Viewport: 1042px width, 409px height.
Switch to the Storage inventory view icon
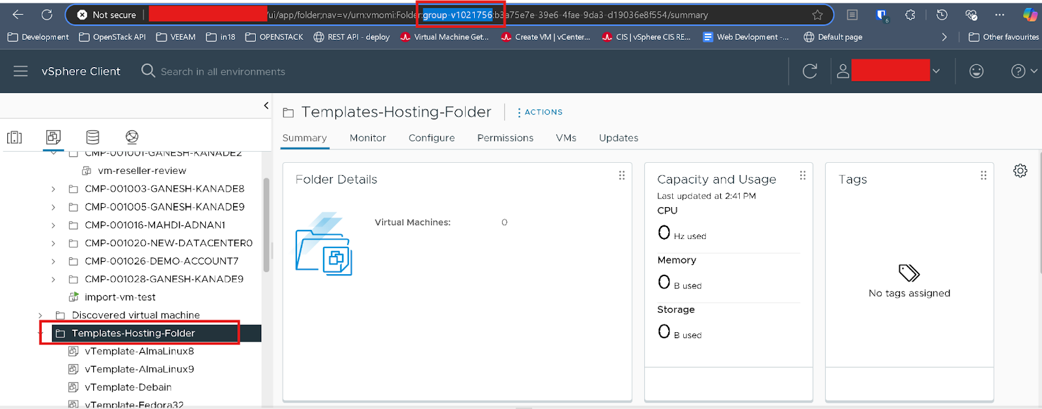tap(92, 137)
